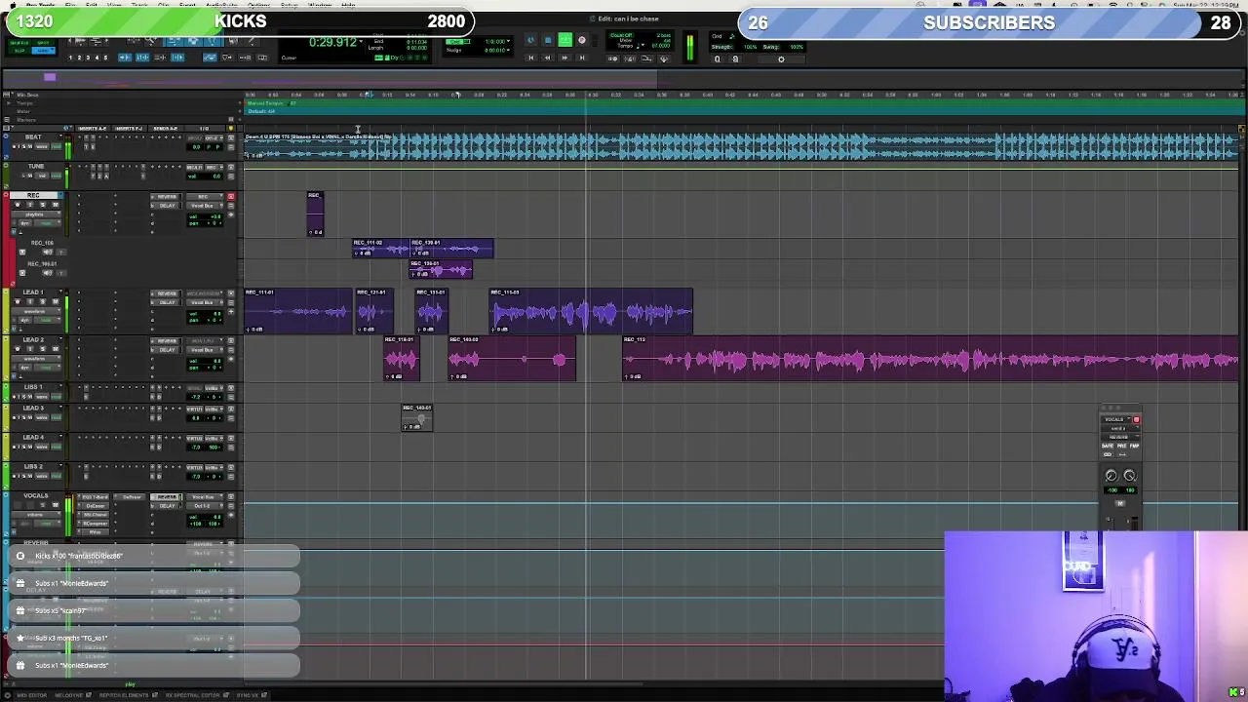Recall zoom preset 1

point(70,58)
